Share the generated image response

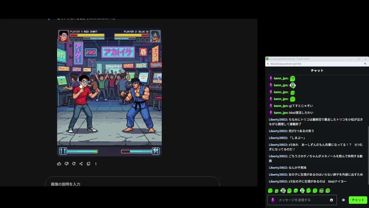(x=81, y=164)
